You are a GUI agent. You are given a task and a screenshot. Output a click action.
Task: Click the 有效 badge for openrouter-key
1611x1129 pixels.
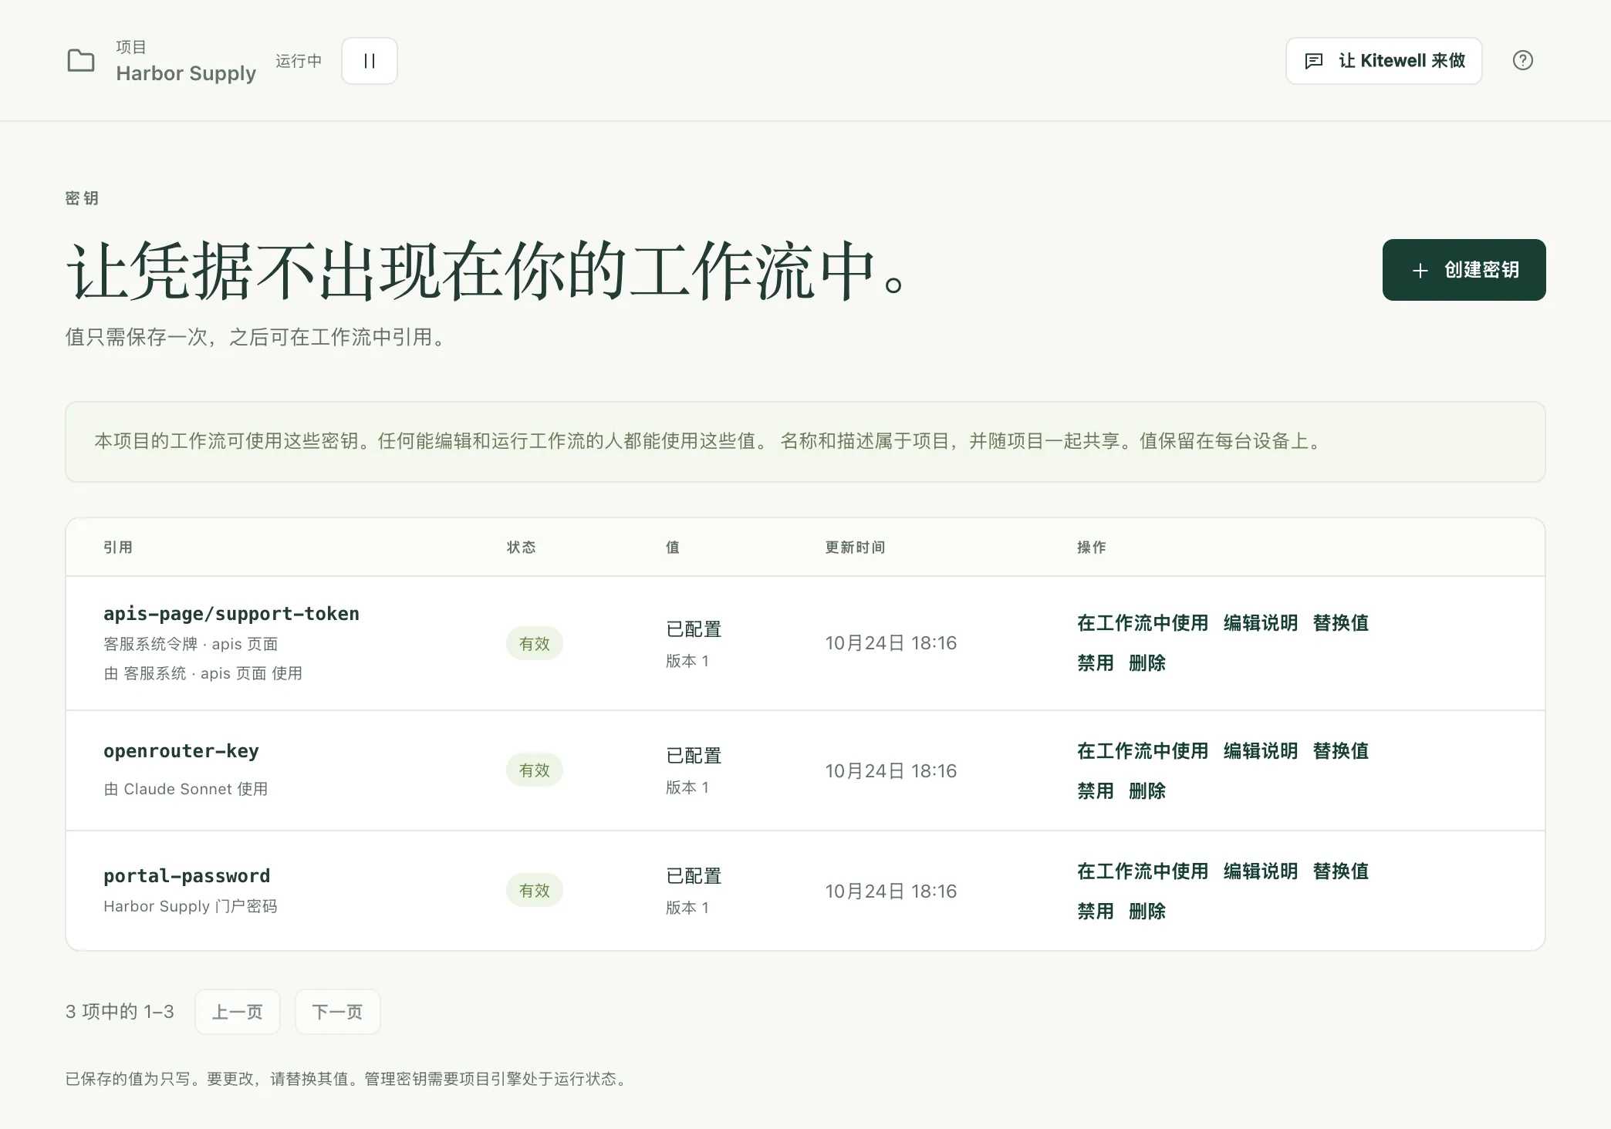535,770
